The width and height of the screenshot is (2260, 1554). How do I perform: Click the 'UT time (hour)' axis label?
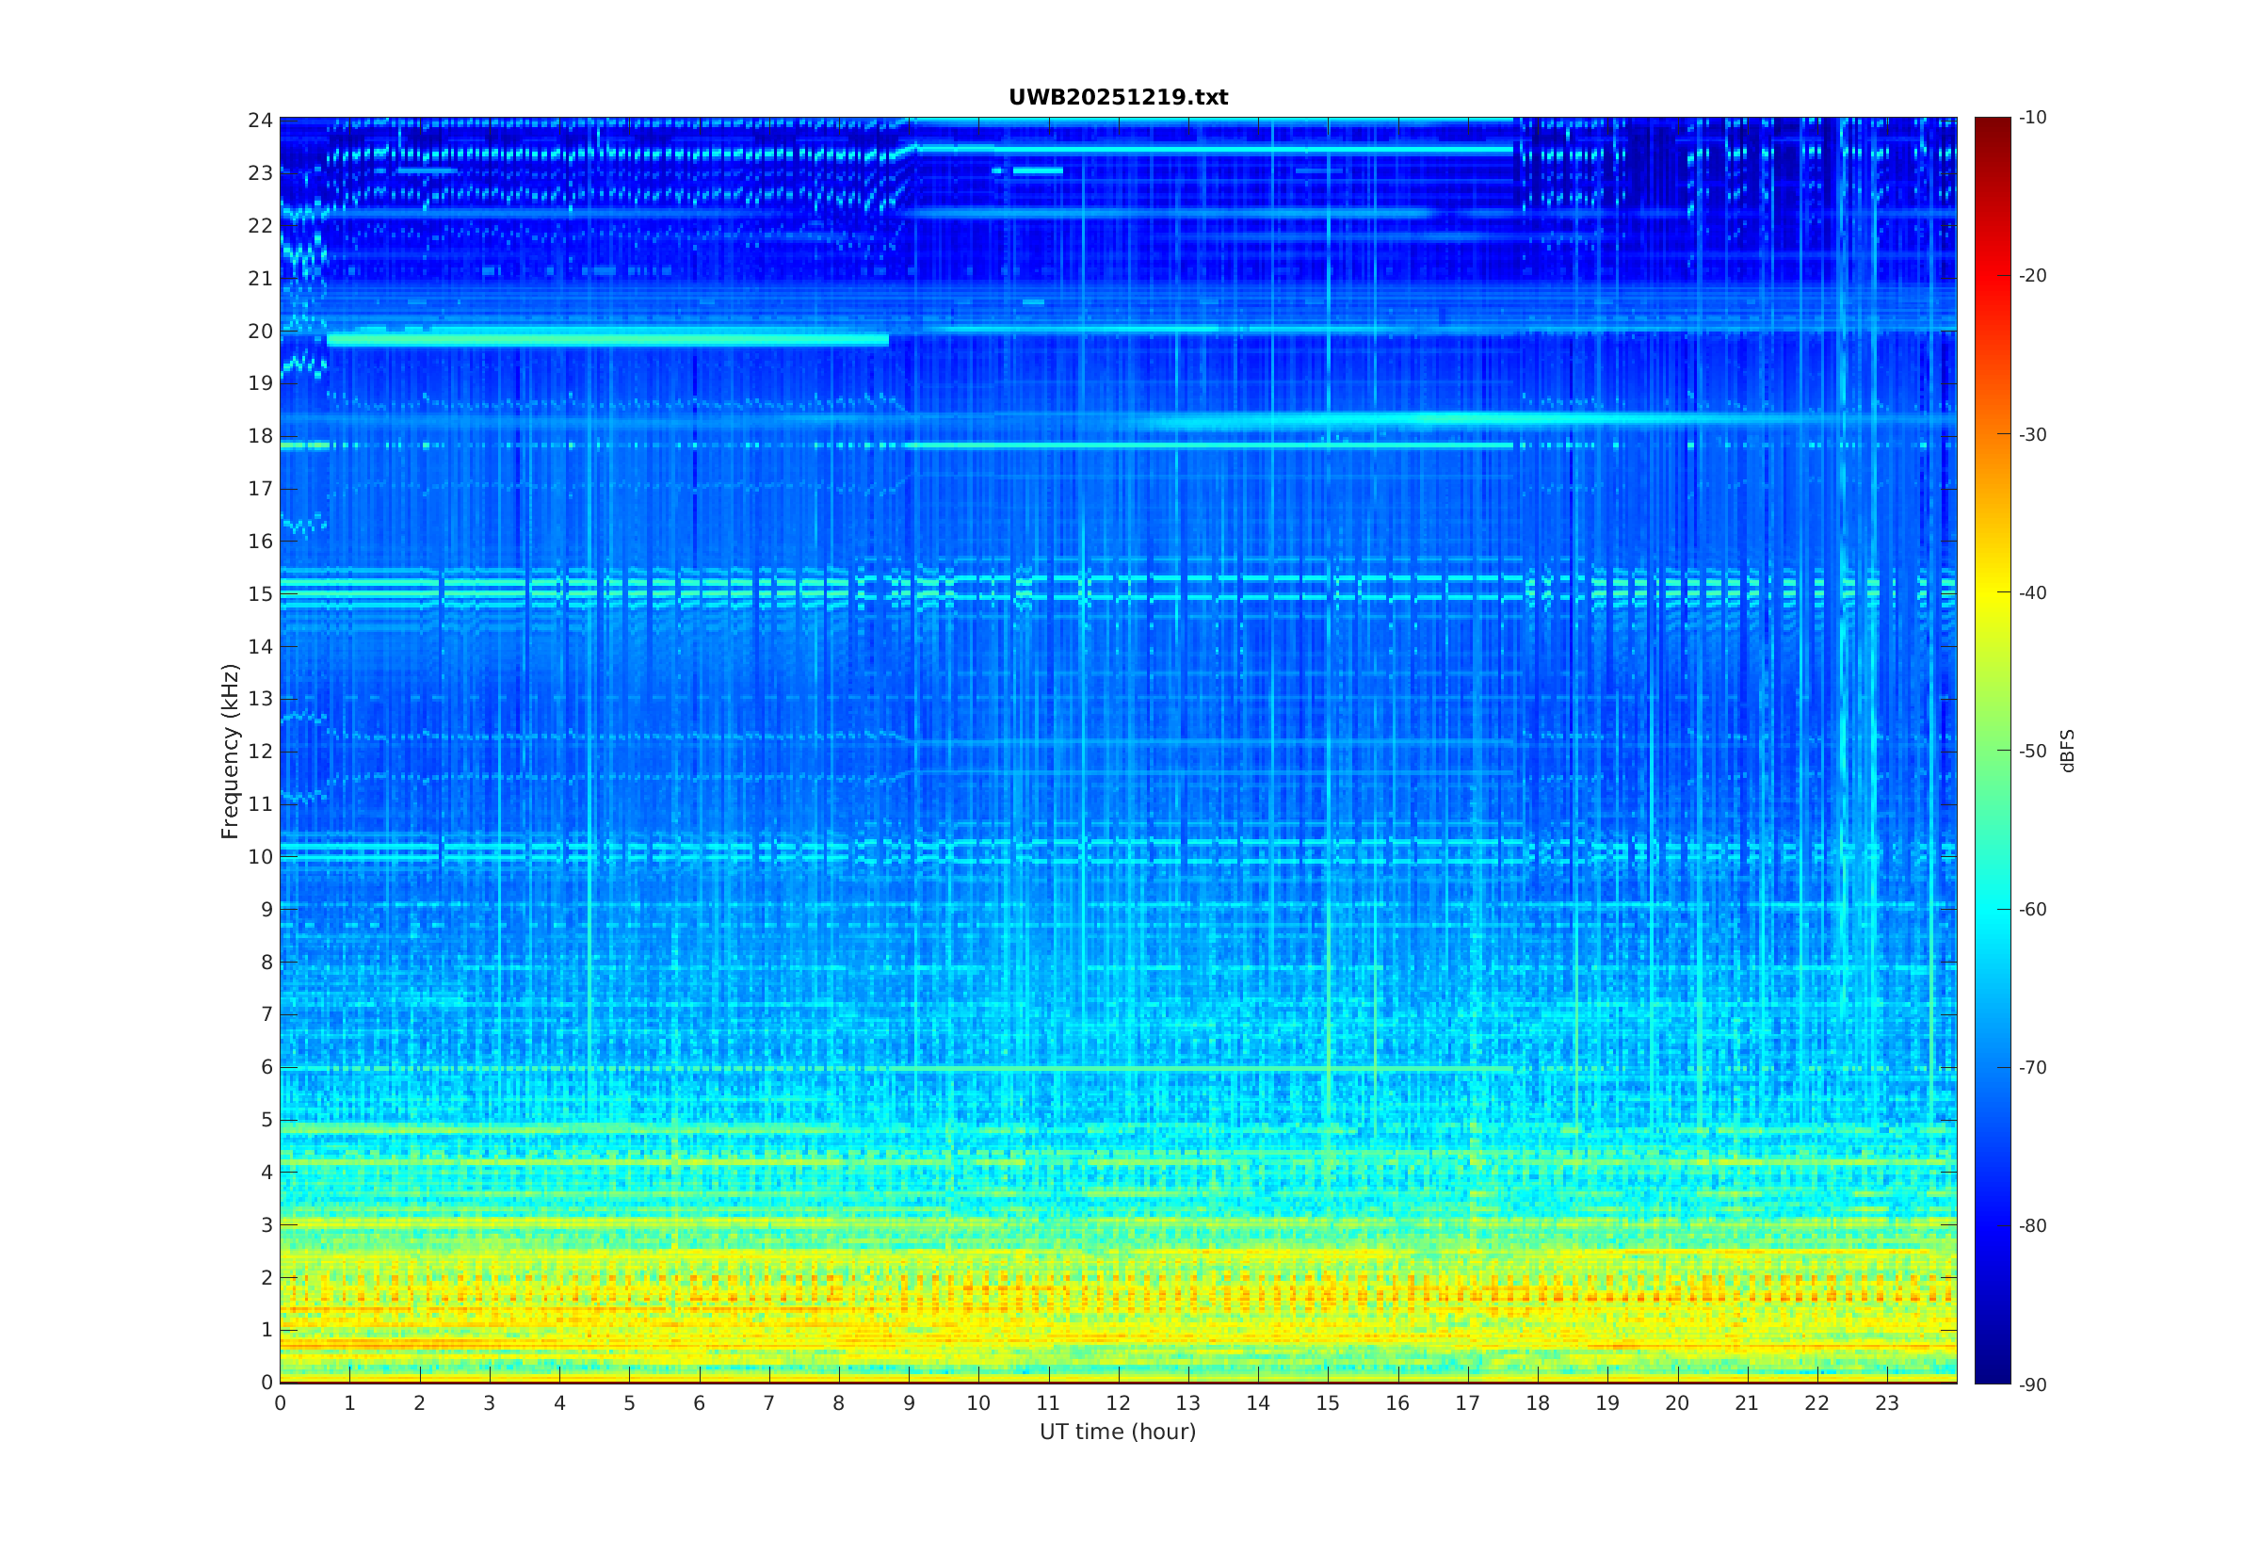1118,1432
